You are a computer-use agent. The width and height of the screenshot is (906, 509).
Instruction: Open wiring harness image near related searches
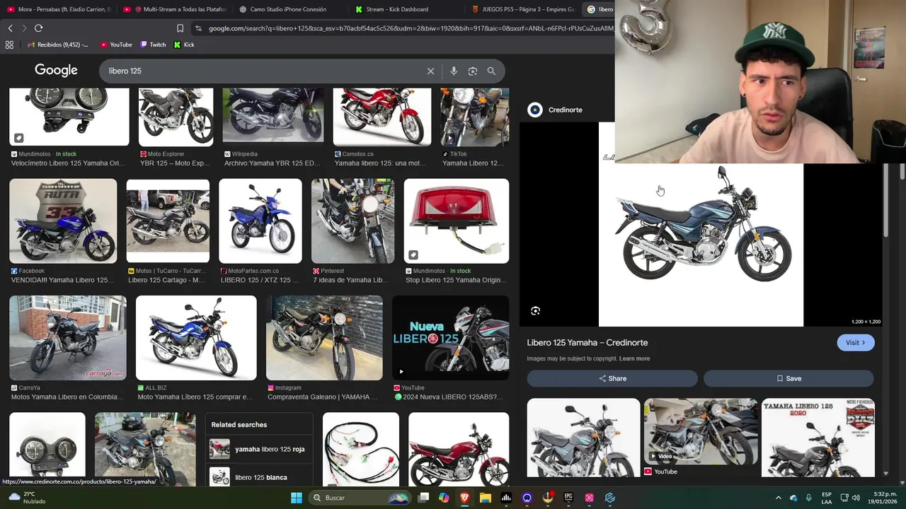point(361,450)
